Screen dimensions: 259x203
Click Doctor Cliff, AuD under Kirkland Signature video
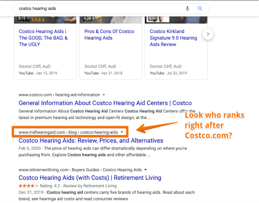tap(165, 66)
